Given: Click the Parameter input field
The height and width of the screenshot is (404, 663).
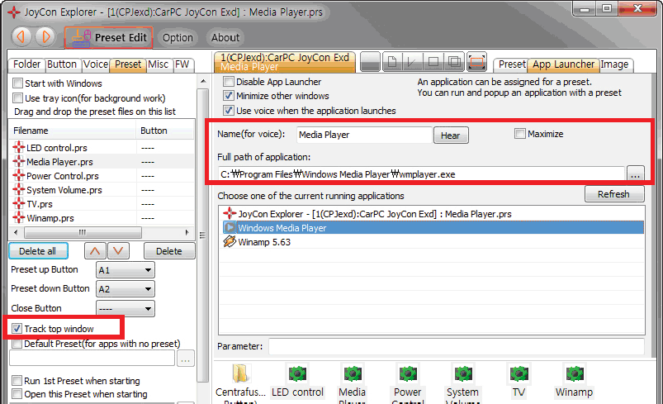Looking at the screenshot, I should (x=457, y=346).
